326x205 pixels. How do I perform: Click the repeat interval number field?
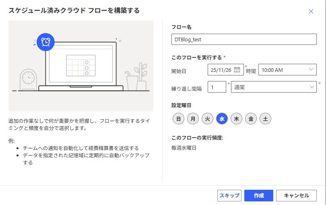pyautogui.click(x=217, y=87)
